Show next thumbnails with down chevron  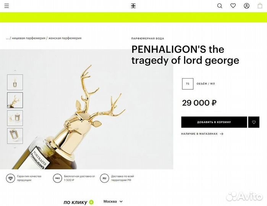coord(15,148)
